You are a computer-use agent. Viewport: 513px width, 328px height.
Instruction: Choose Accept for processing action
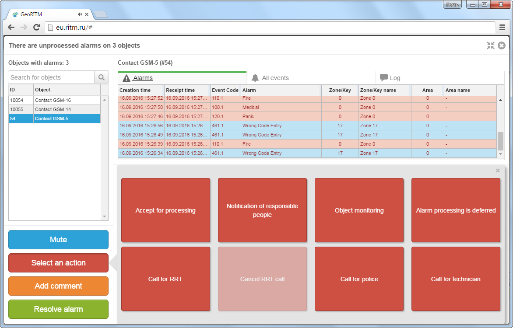(165, 210)
